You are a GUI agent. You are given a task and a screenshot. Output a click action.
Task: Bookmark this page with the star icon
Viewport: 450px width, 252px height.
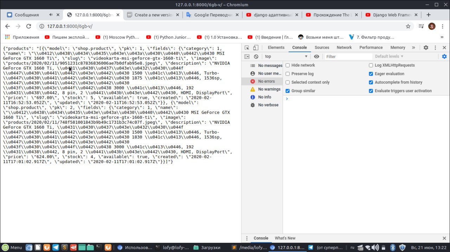pos(408,26)
